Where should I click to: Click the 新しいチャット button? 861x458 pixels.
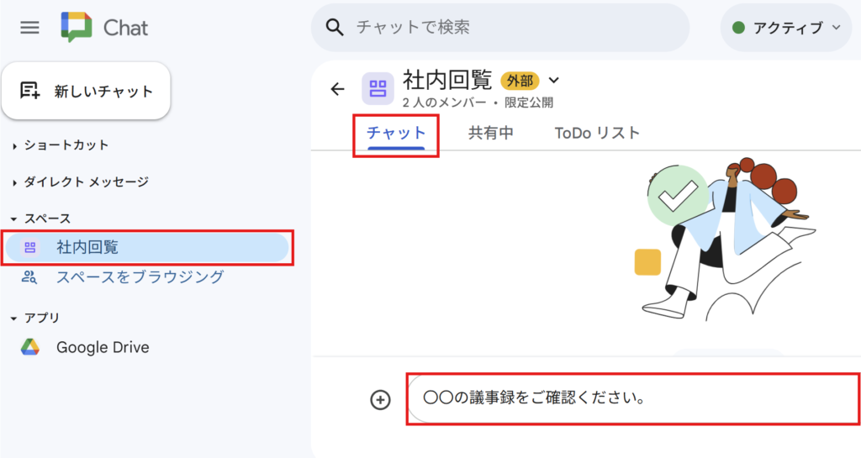87,91
